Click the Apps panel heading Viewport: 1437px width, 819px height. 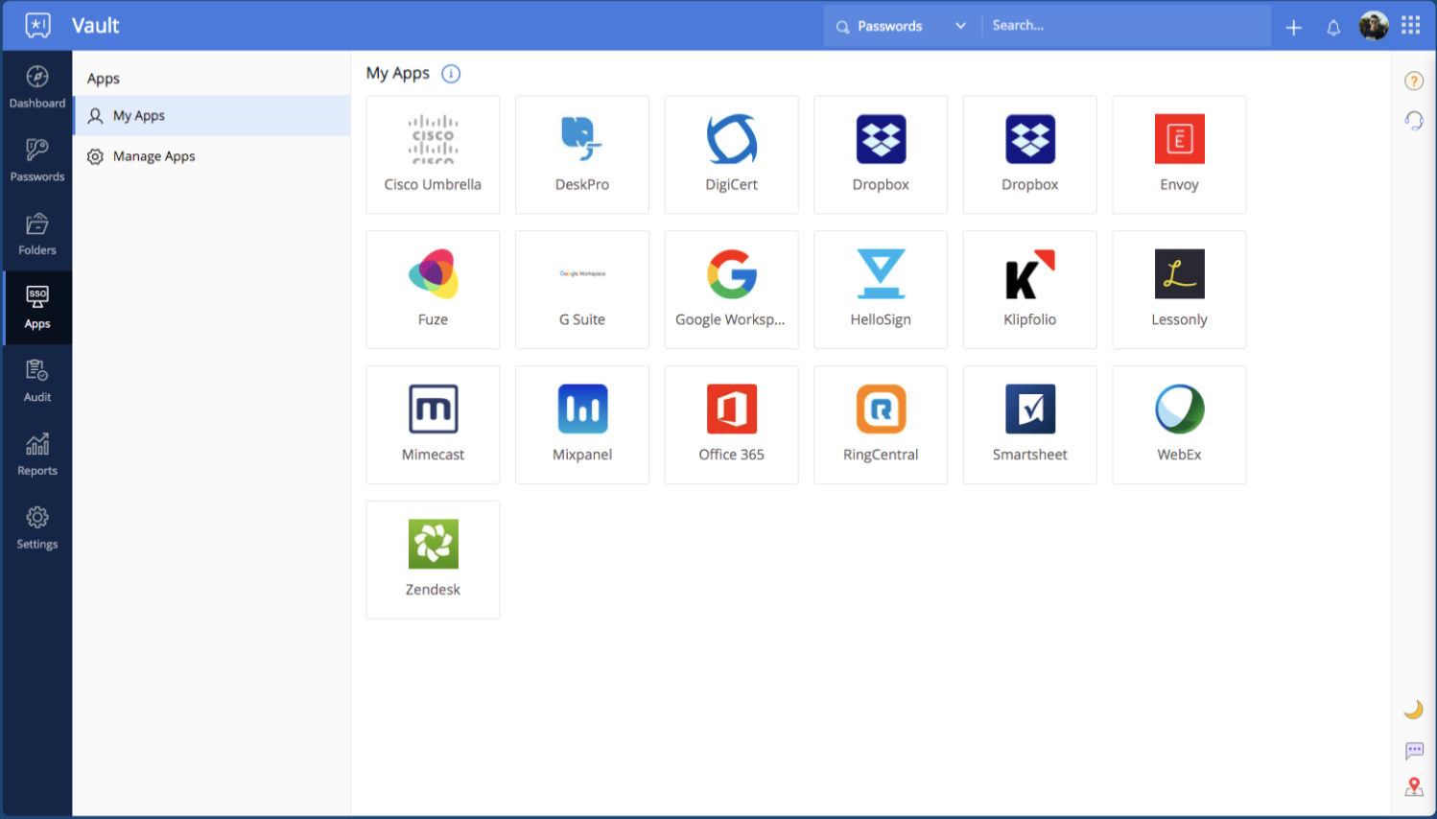104,79
